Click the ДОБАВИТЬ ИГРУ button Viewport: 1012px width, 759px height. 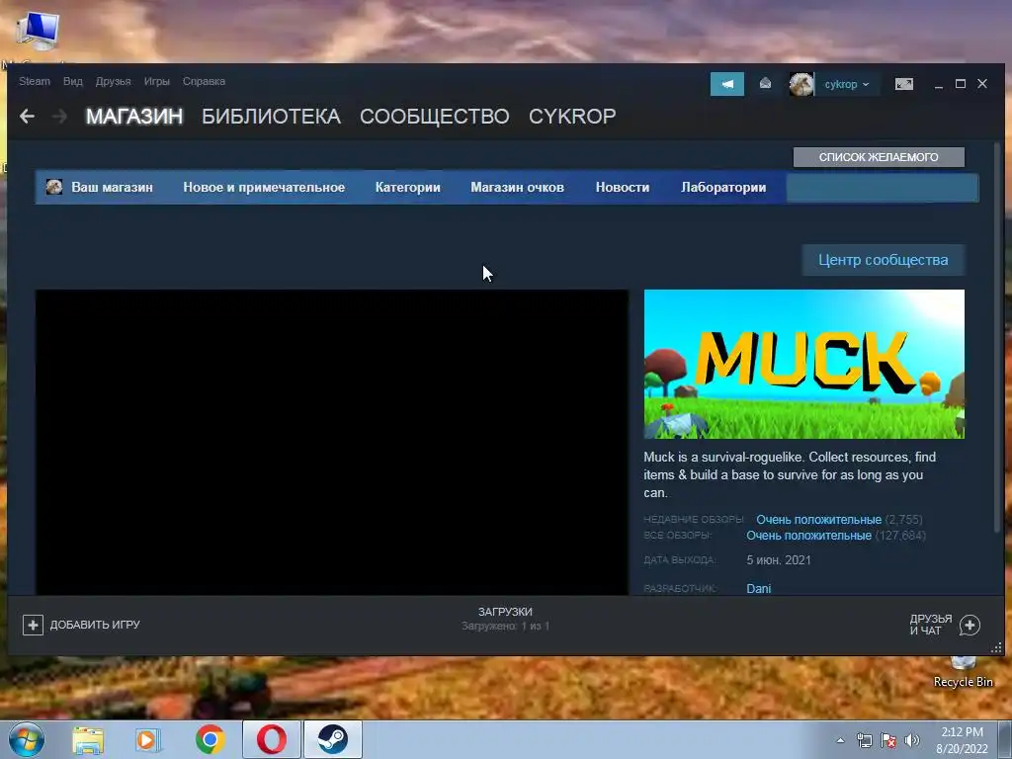tap(81, 625)
